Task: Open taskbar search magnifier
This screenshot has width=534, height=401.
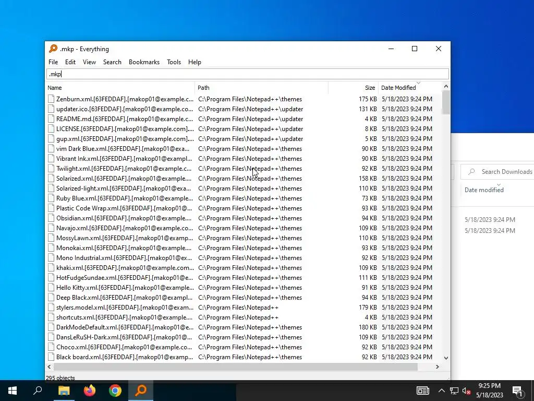Action: [x=38, y=391]
